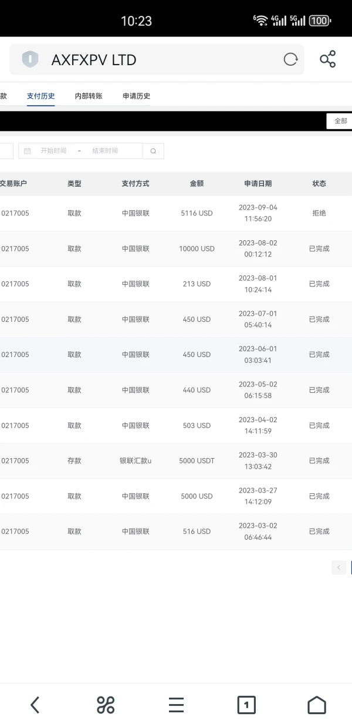Open the 内部转账 tab
Viewport: 352px width, 727px height.
[89, 96]
